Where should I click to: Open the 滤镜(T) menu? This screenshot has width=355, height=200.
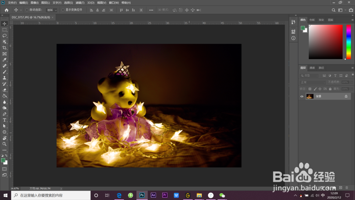pos(80,3)
